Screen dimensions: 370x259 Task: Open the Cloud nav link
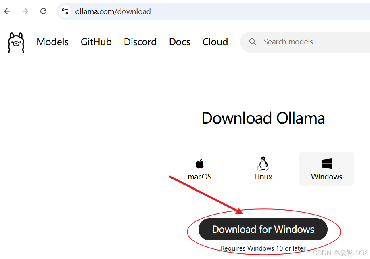[215, 42]
